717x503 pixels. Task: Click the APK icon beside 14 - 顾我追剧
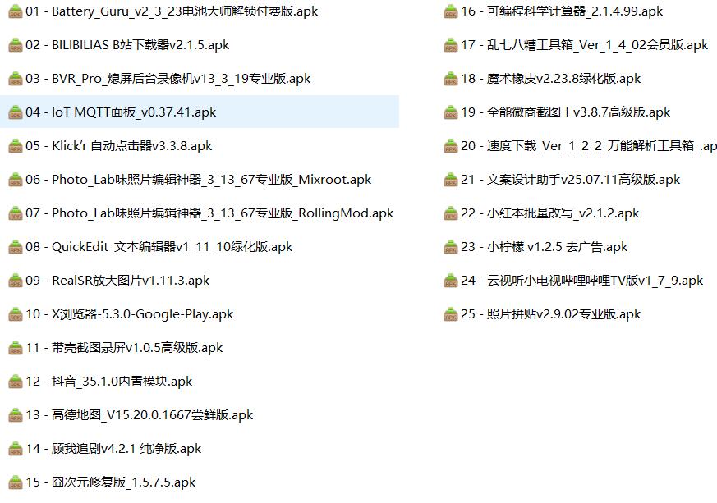tap(16, 448)
